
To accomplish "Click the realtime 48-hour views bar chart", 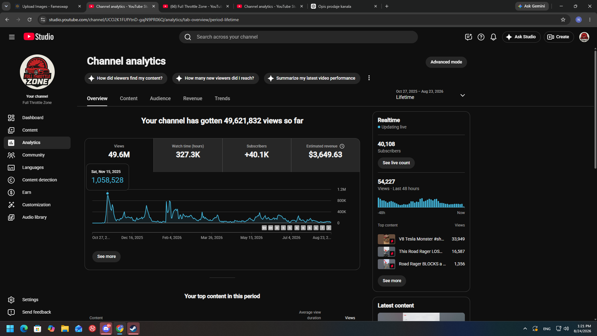I will (x=421, y=203).
